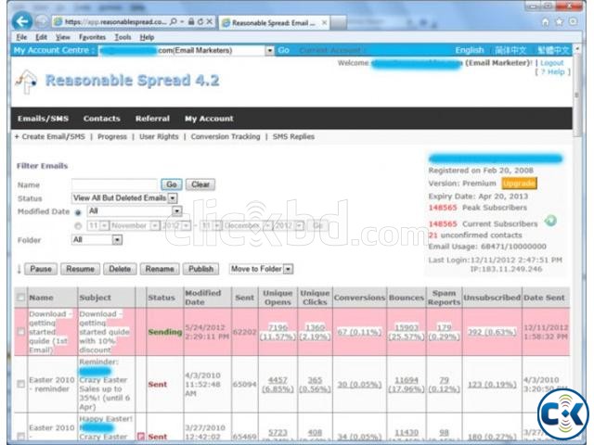Viewport: 594px width, 445px height.
Task: Click the Resume button
Action: [x=81, y=269]
